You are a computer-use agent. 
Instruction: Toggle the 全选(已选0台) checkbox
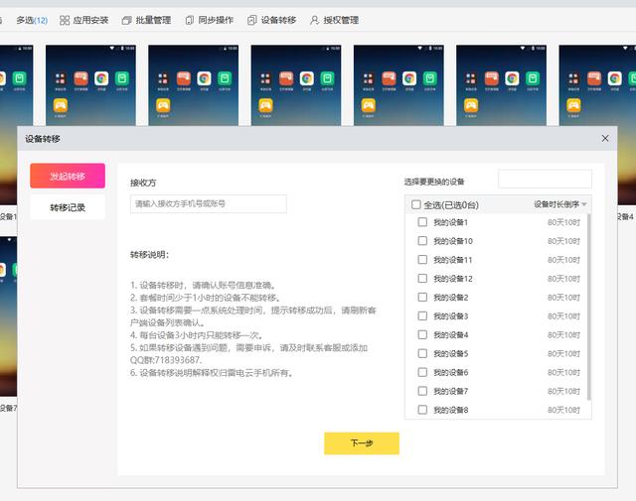click(x=416, y=204)
